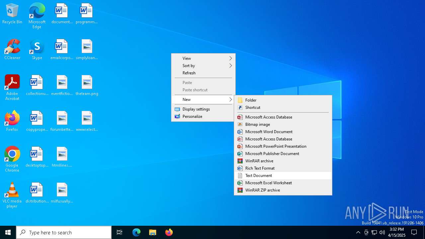
Task: Select theteam.png image file
Action: click(x=87, y=86)
